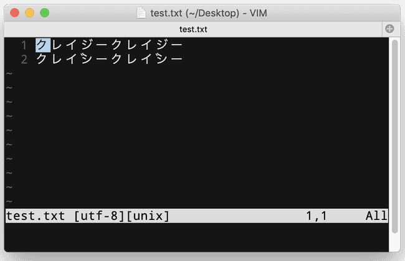Select the test.txt tab
This screenshot has width=405, height=261.
(x=193, y=29)
